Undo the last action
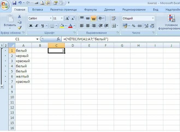Viewport: 180px width, 132px height. 20,3
